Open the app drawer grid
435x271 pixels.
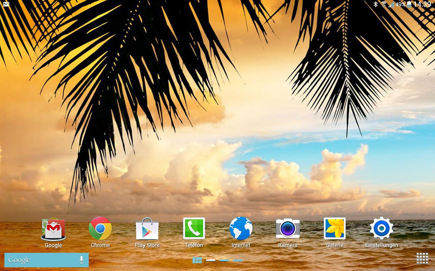point(422,258)
